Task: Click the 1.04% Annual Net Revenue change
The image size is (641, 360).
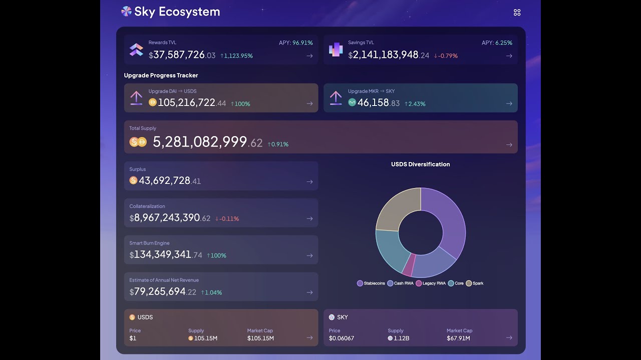Action: (211, 292)
